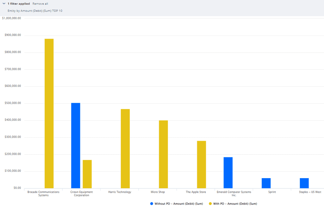The height and width of the screenshot is (207, 324).
Task: Click the Without PO – Amount (Debit) legend label
Action: [179, 204]
